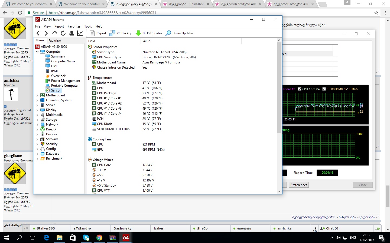Open the graph chart toolbar icon
The width and height of the screenshot is (390, 243).
tap(80, 33)
